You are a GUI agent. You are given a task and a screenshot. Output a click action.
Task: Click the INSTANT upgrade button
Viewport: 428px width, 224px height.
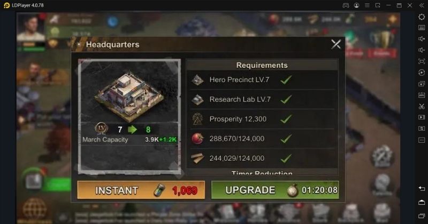(141, 190)
